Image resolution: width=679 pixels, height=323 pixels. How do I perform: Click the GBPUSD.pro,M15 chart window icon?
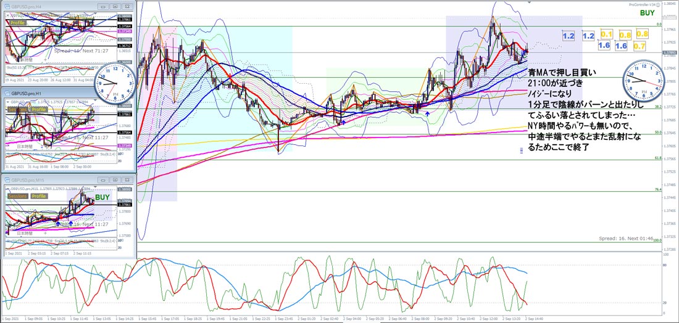pos(7,180)
